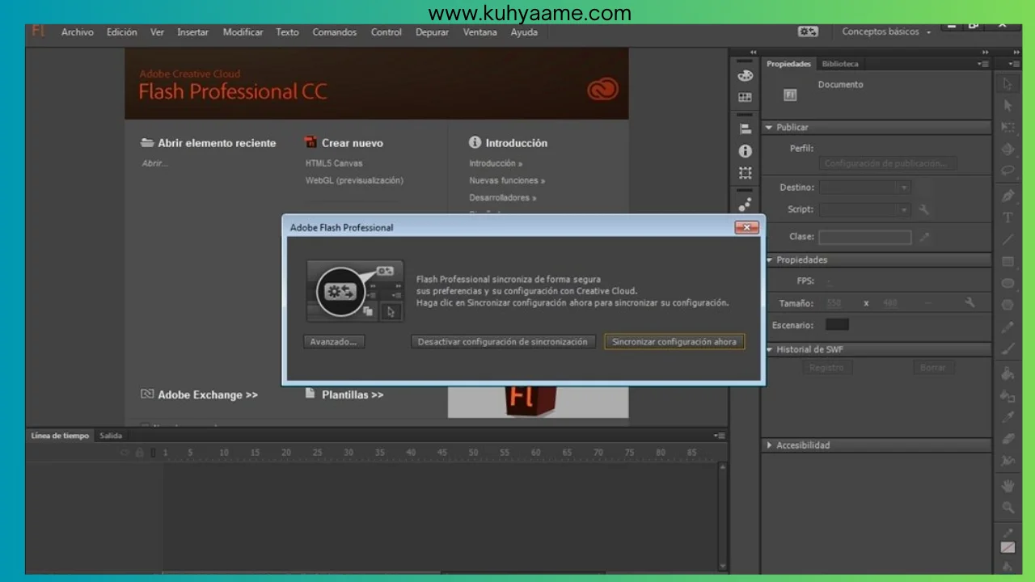Collapse the icon panel dock arrows
This screenshot has width=1035, height=582.
754,53
